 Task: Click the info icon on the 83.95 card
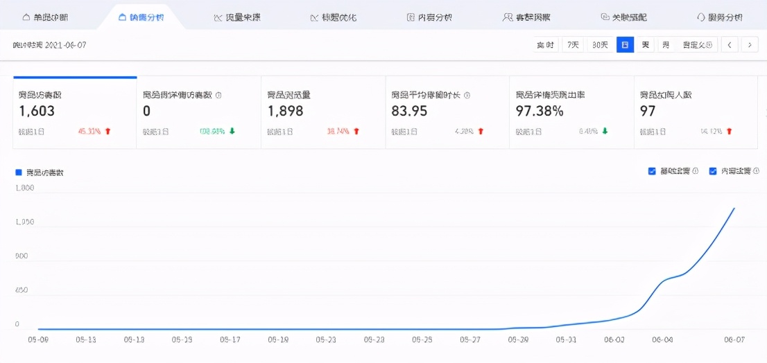(467, 96)
